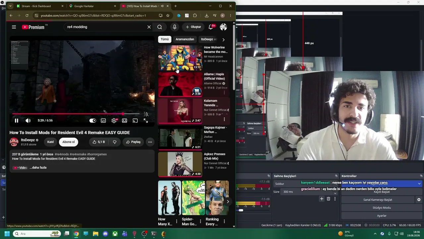Mute the YouTube video volume
This screenshot has width=424, height=239.
(28, 120)
